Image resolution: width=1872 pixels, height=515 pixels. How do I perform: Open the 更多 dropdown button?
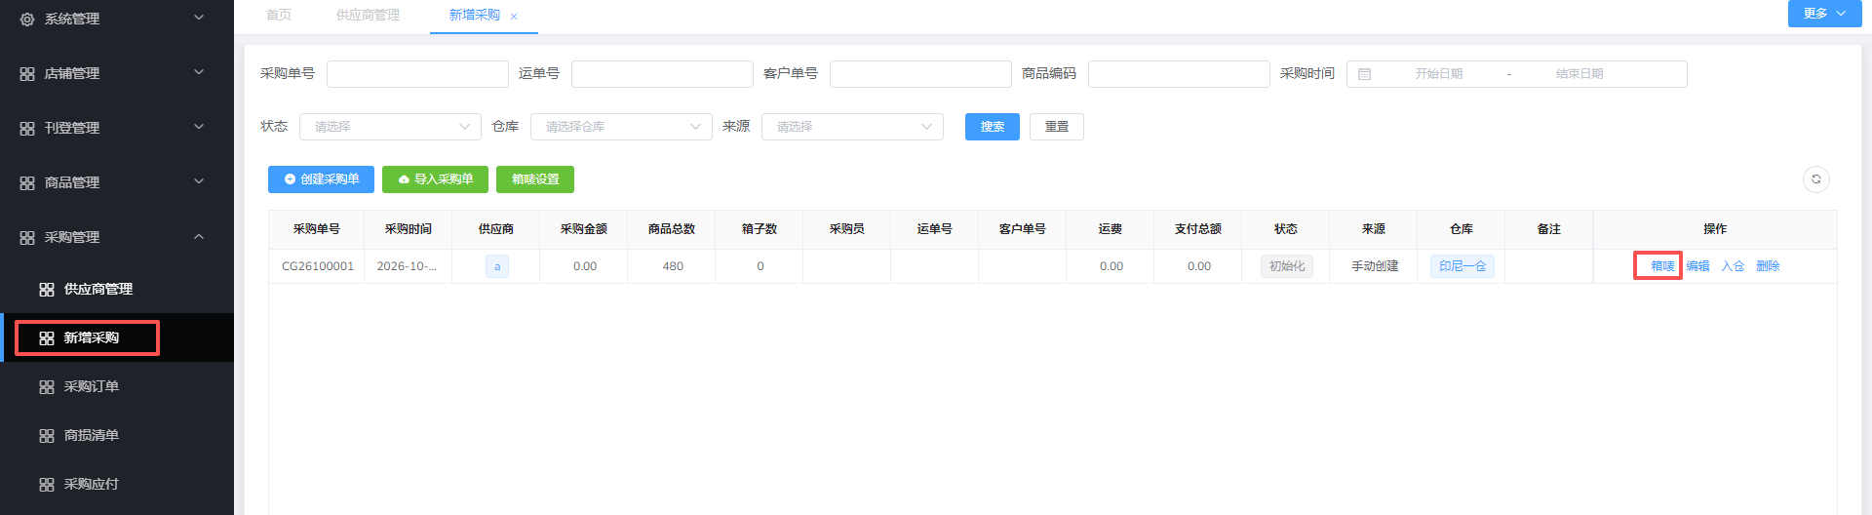[x=1824, y=14]
